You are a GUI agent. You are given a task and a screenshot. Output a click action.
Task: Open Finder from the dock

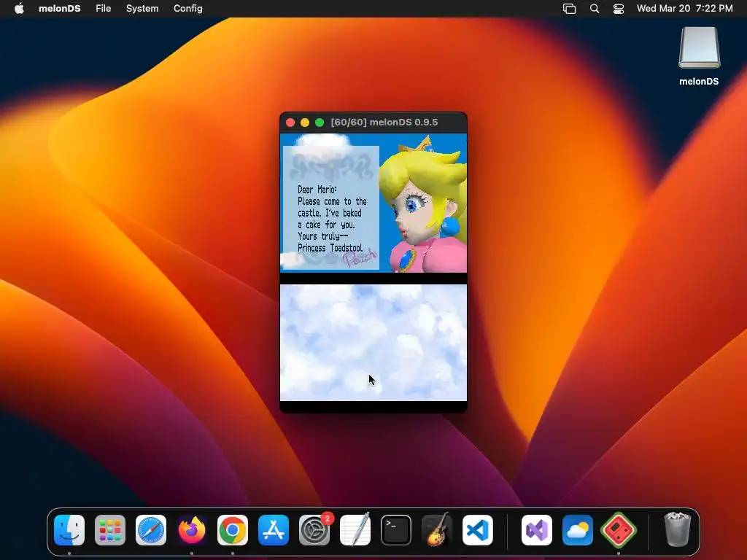tap(69, 530)
